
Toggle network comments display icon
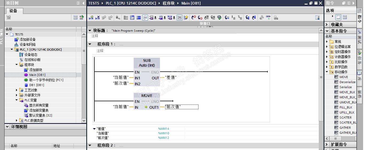(x=180, y=18)
